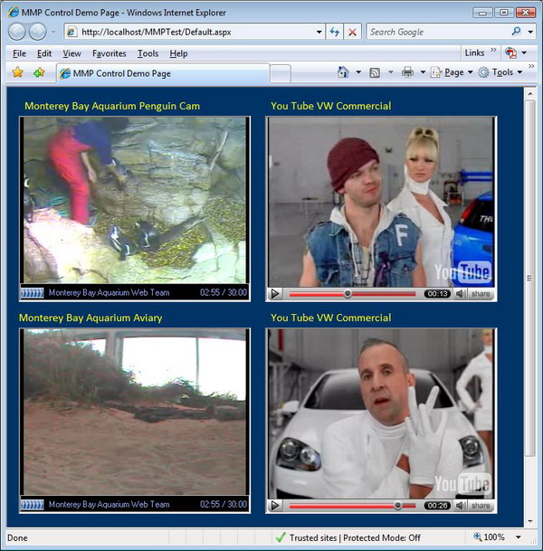Mute the bottom YouTube video
Image resolution: width=543 pixels, height=551 pixels.
tap(460, 506)
